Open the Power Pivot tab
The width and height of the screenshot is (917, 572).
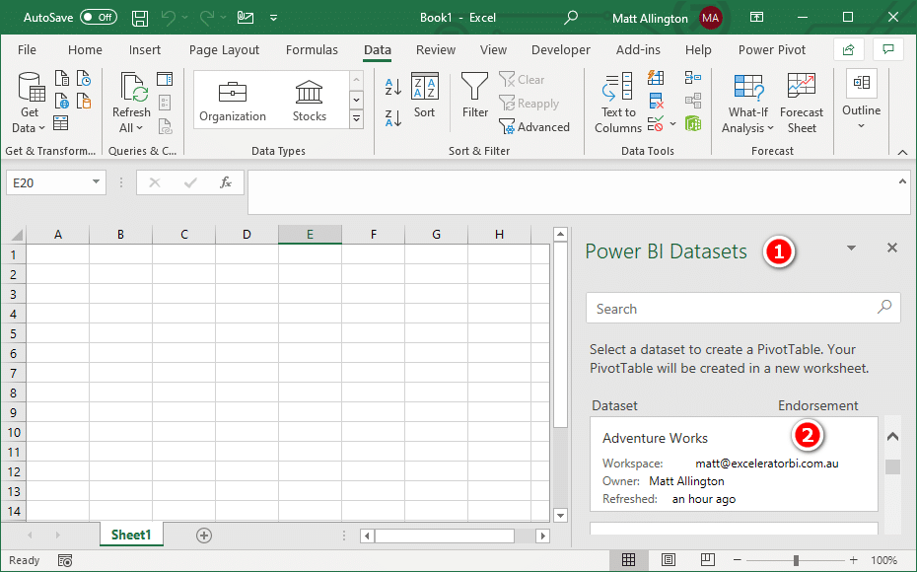tap(772, 50)
